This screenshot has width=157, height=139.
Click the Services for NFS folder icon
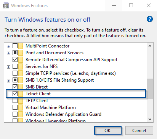coord(21,66)
